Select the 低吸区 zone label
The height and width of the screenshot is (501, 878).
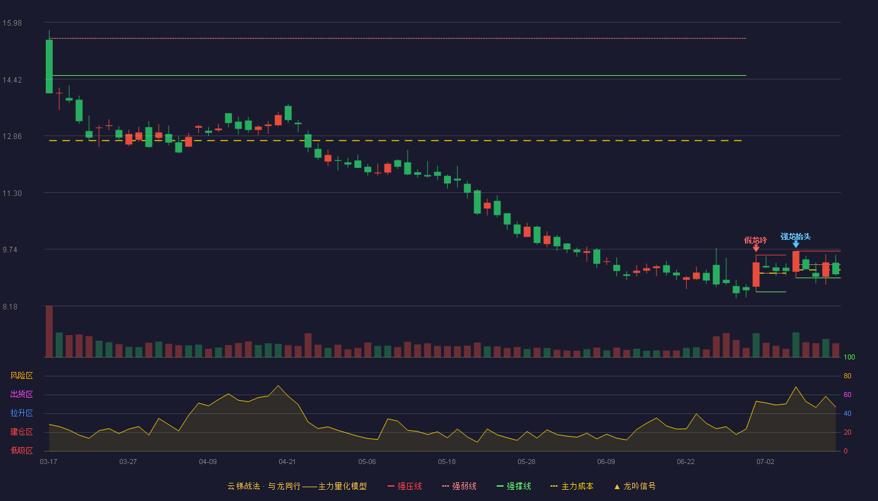point(21,450)
